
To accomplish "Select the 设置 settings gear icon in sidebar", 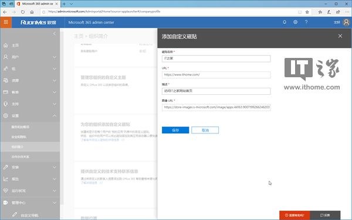I will pos(6,115).
